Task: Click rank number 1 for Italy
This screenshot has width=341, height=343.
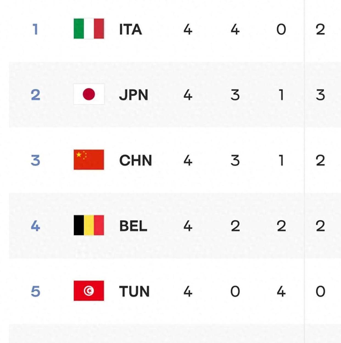Action: (35, 29)
